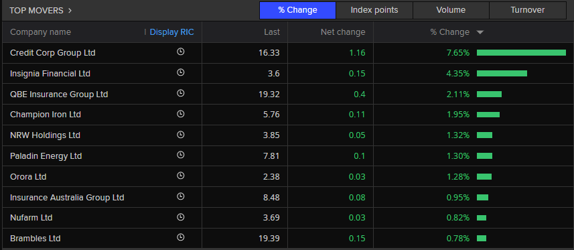Screen dimensions: 574x250
Task: Click the clock icon for Brambles Ltd
Action: point(180,237)
